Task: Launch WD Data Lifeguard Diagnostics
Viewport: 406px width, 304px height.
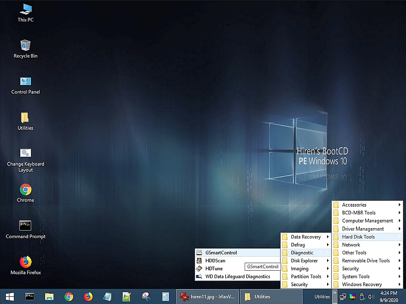Action: (237, 277)
